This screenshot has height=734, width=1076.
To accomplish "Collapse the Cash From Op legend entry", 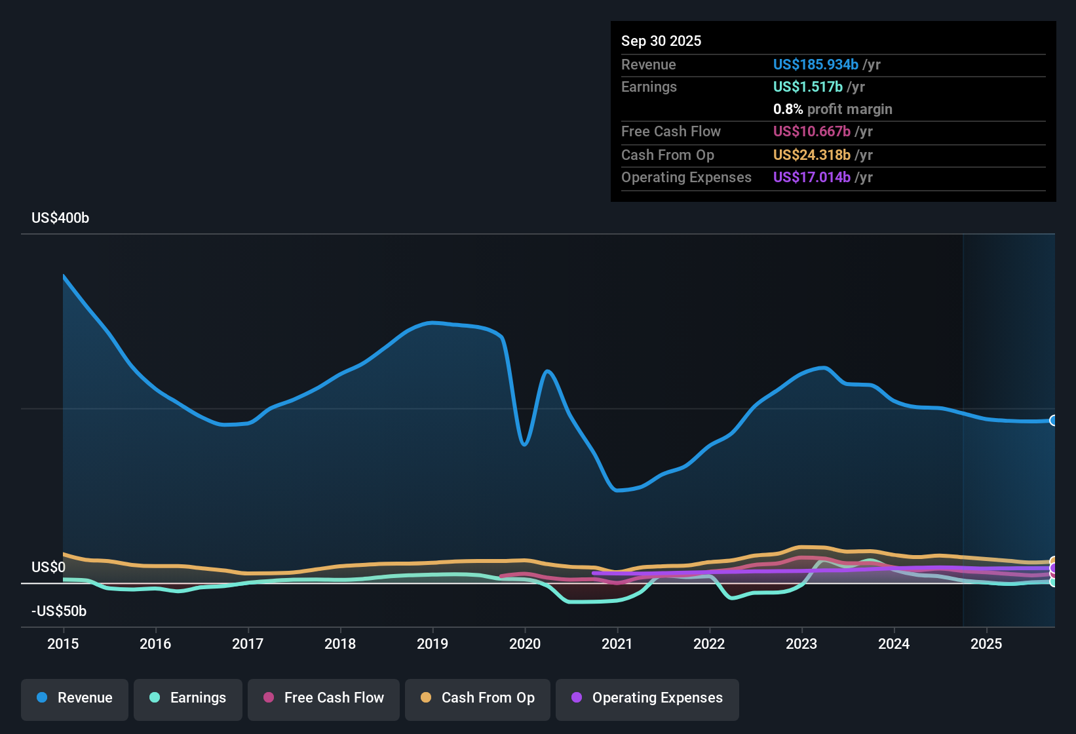I will 477,699.
